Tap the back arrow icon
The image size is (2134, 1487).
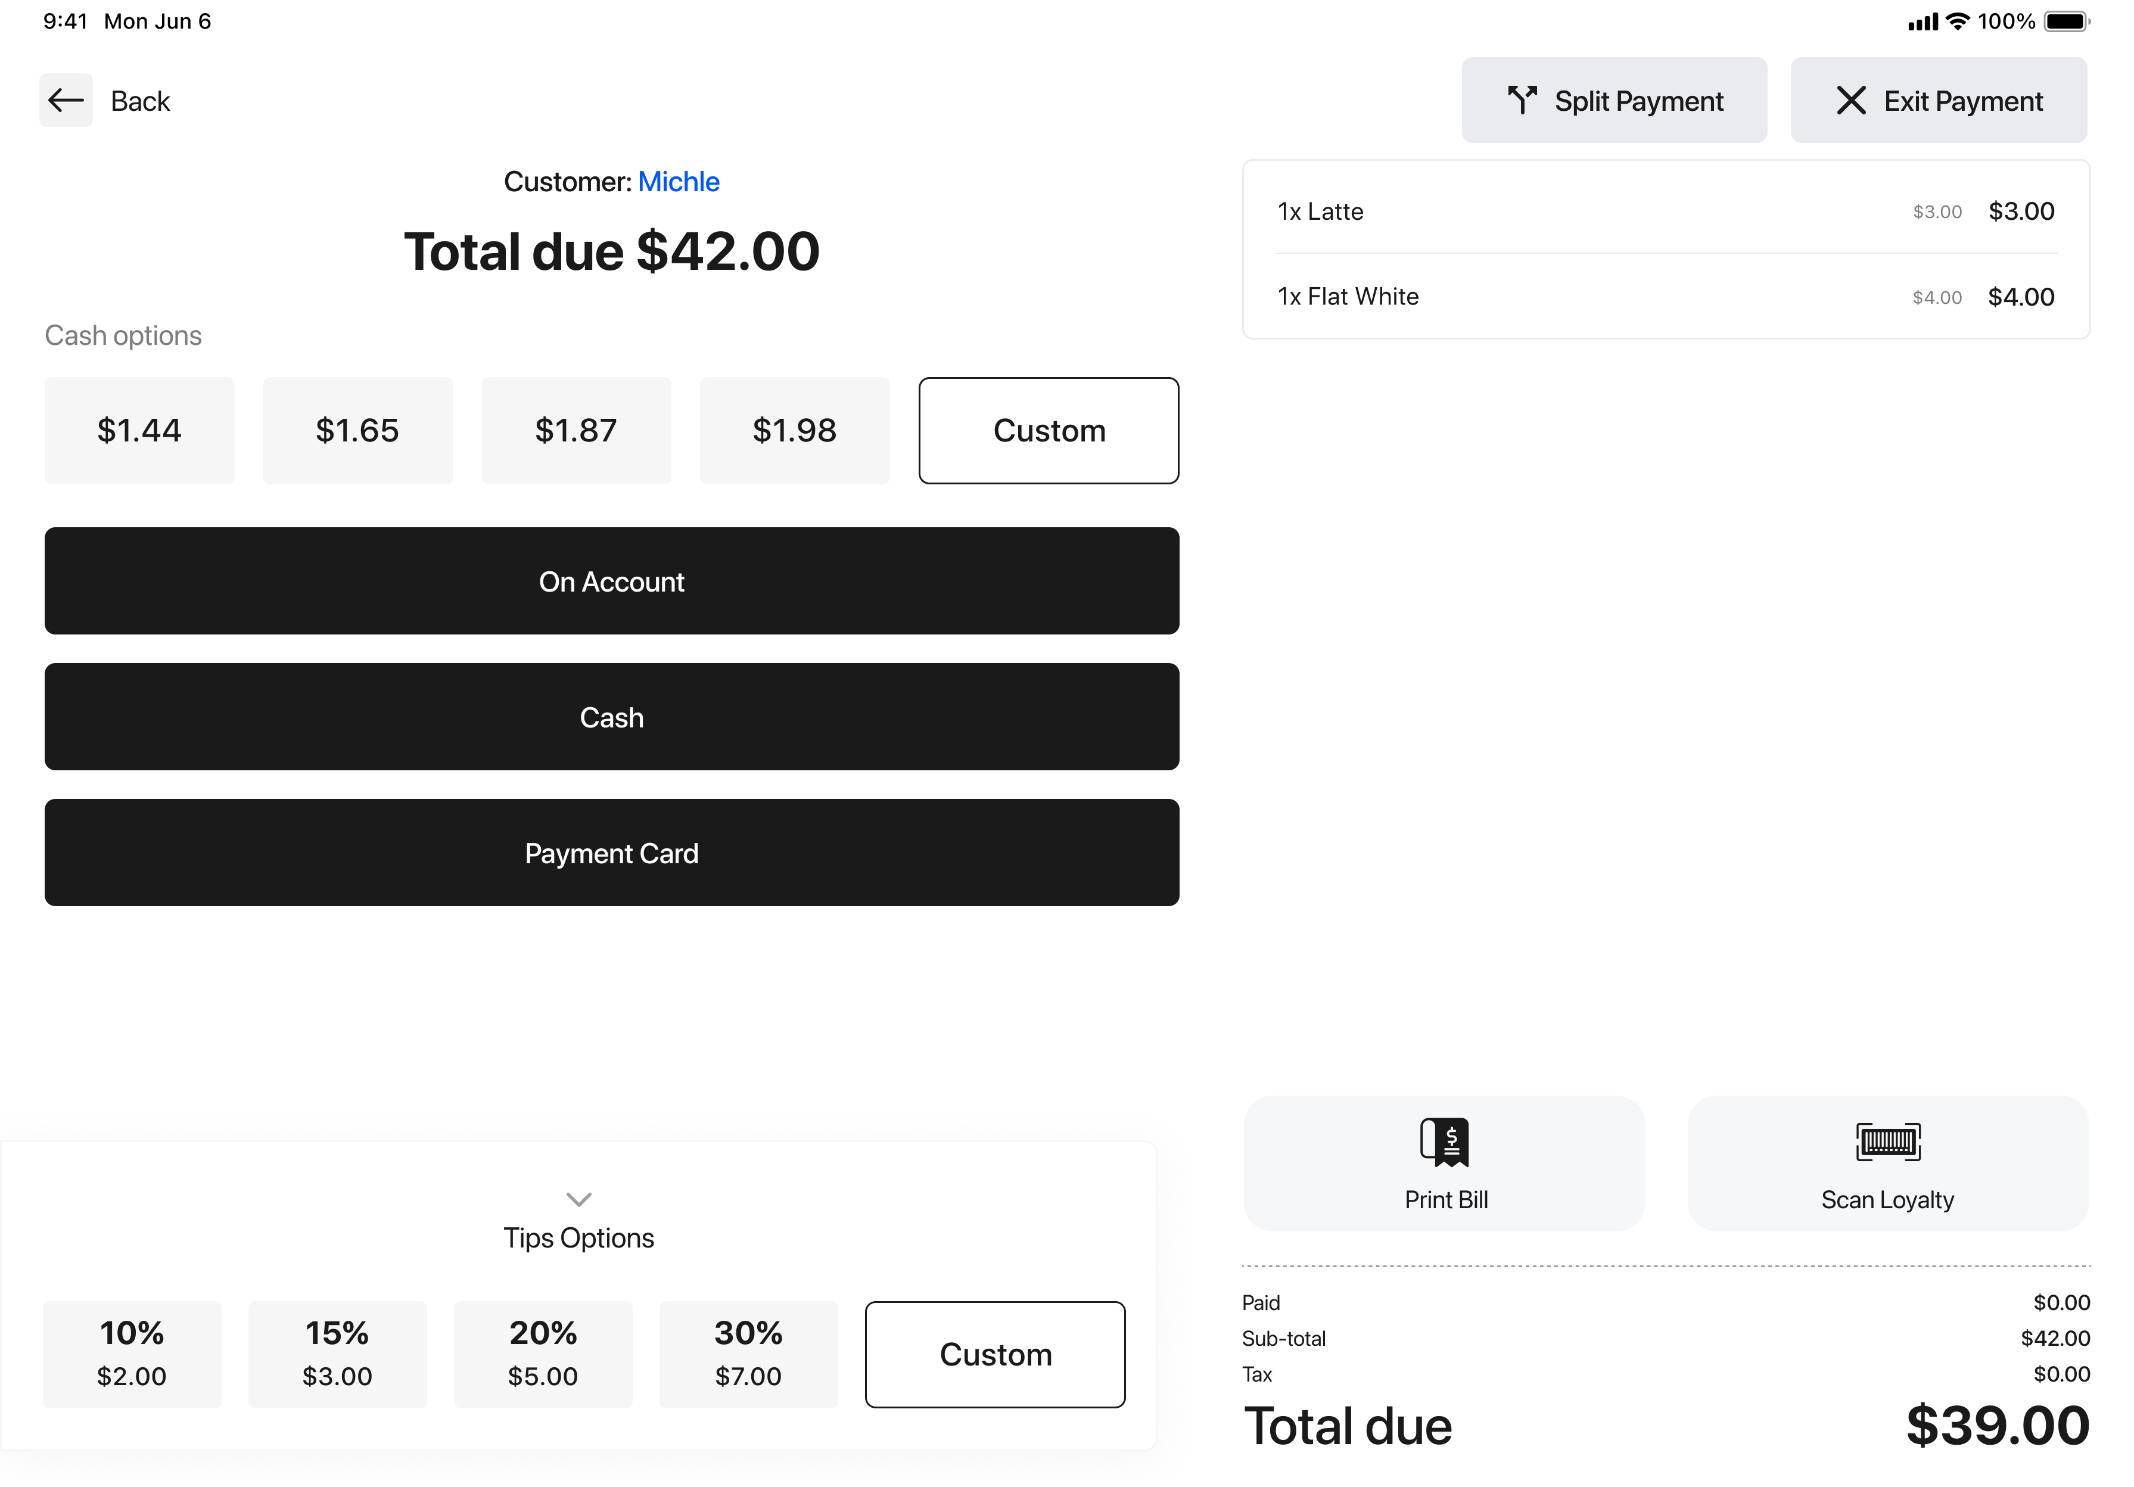[x=66, y=100]
